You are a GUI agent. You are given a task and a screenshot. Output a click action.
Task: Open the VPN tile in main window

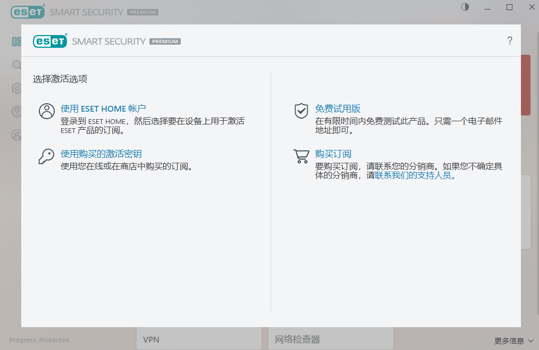pyautogui.click(x=199, y=338)
